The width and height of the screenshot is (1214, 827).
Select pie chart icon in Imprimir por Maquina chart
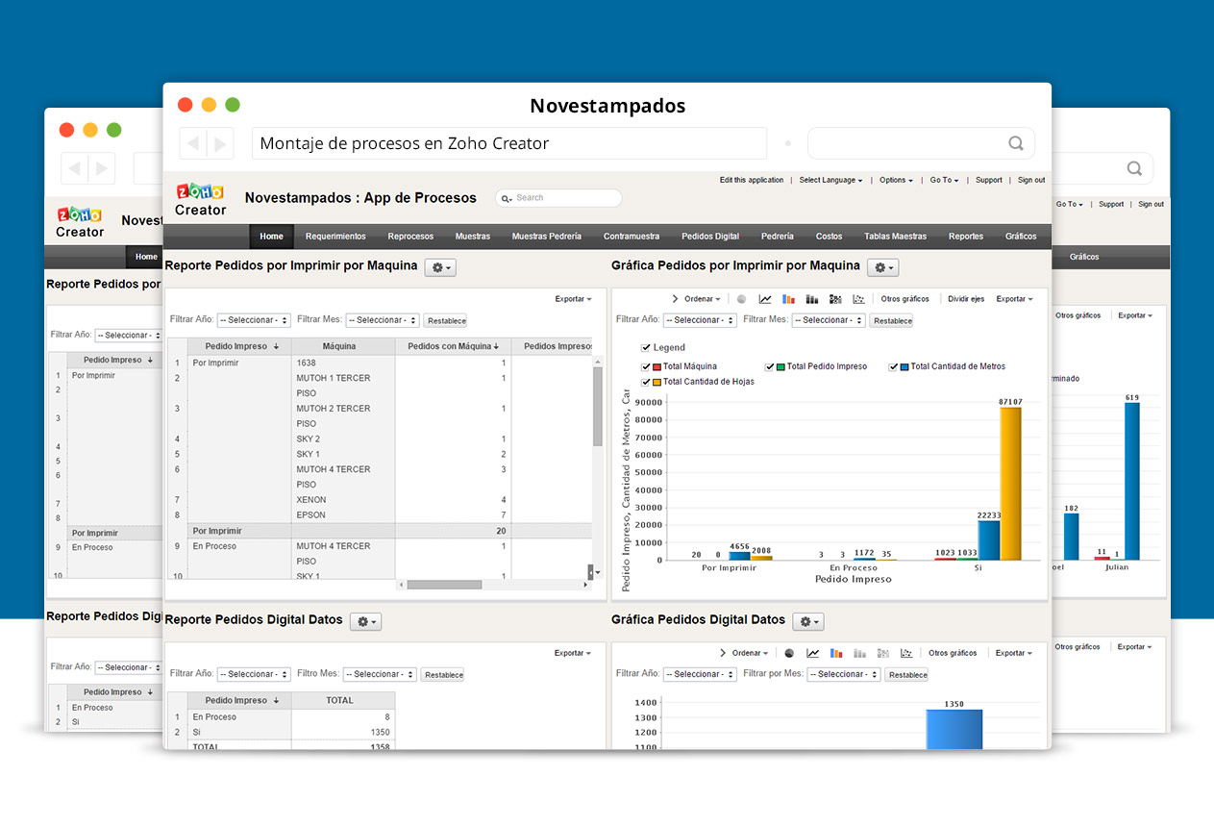coord(741,299)
